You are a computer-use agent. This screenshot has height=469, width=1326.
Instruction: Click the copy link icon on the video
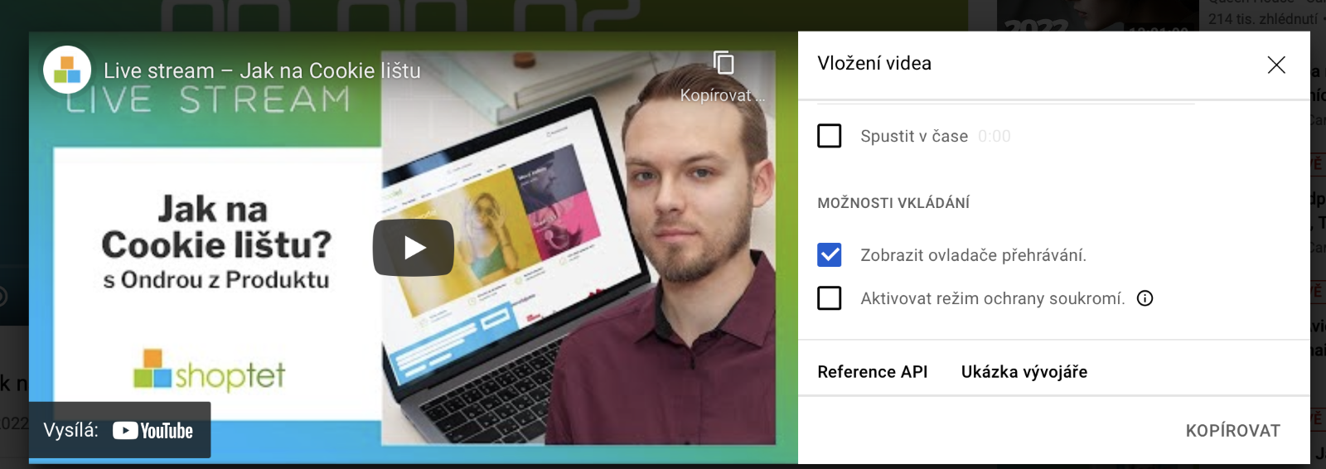tap(723, 63)
